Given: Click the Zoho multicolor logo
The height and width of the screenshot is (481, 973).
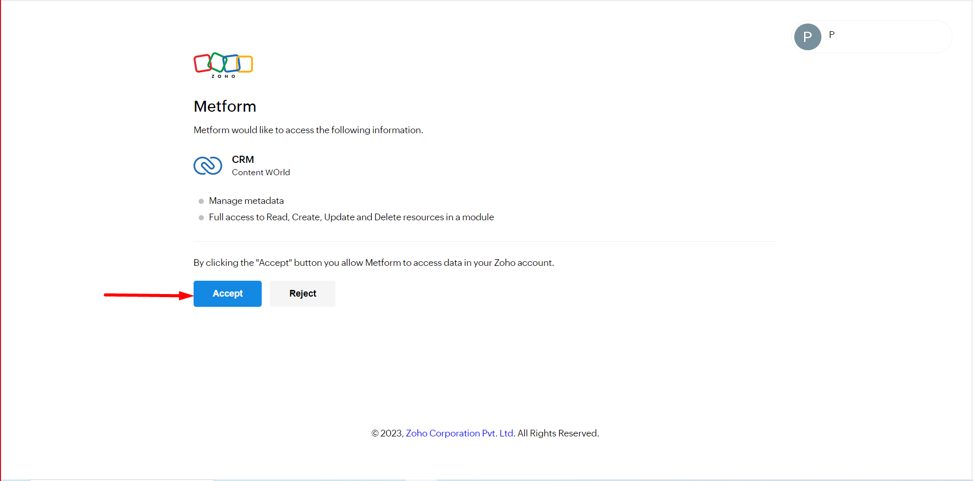Looking at the screenshot, I should (223, 65).
